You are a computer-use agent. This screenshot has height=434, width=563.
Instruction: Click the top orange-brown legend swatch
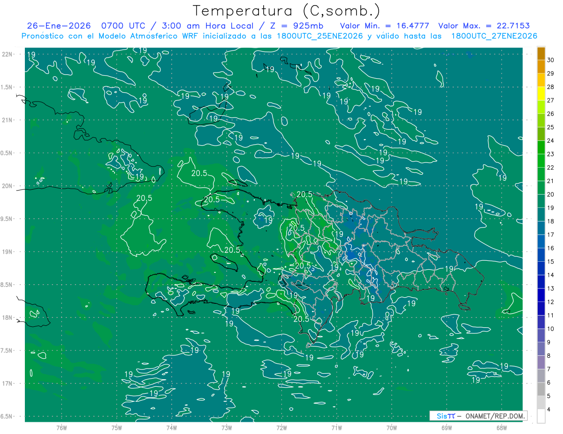click(x=541, y=53)
